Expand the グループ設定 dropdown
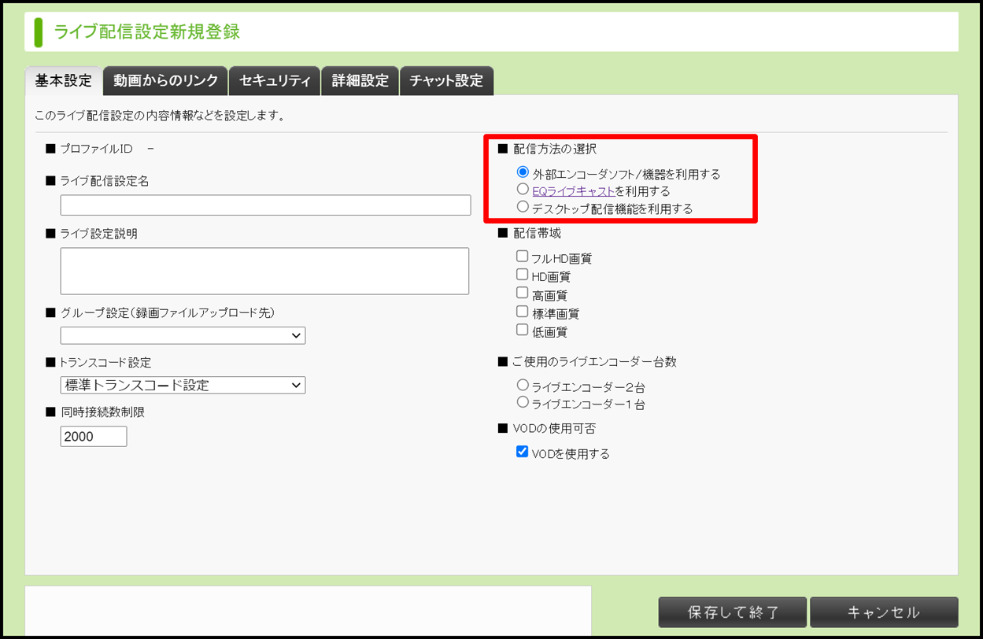983x639 pixels. [183, 335]
